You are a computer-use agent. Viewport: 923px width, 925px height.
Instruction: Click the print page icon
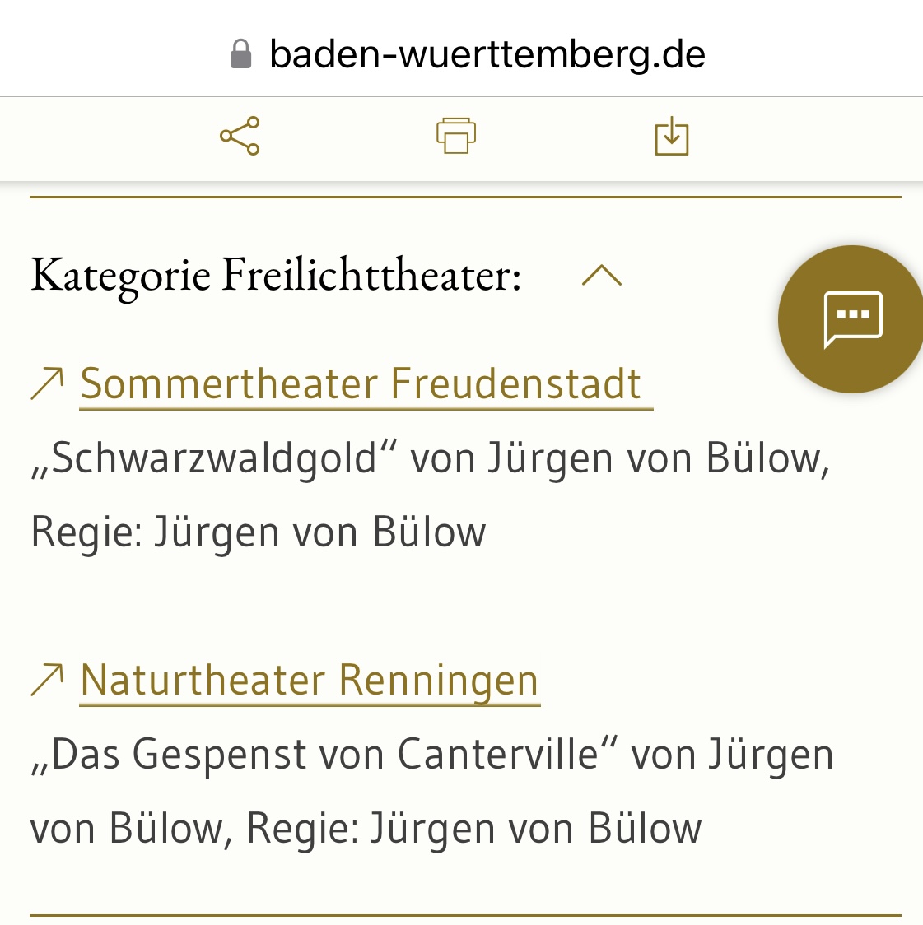(456, 136)
